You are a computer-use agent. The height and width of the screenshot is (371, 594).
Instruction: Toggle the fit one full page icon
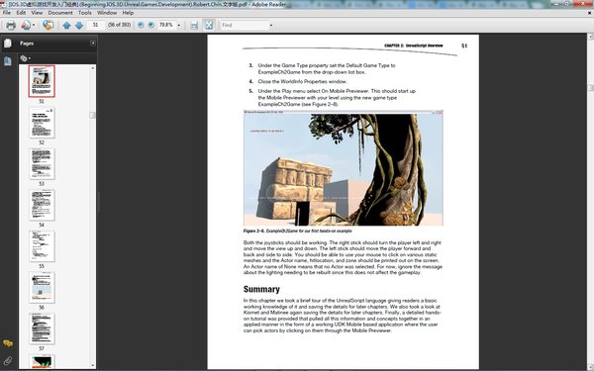pyautogui.click(x=209, y=26)
